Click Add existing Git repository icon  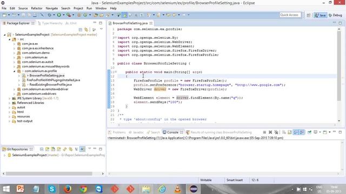[47, 149]
